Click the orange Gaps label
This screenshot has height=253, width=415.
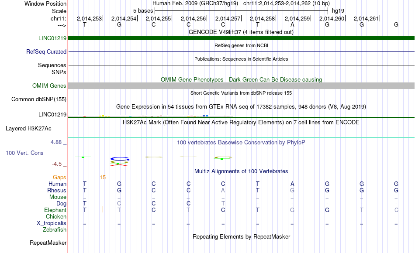[59, 178]
